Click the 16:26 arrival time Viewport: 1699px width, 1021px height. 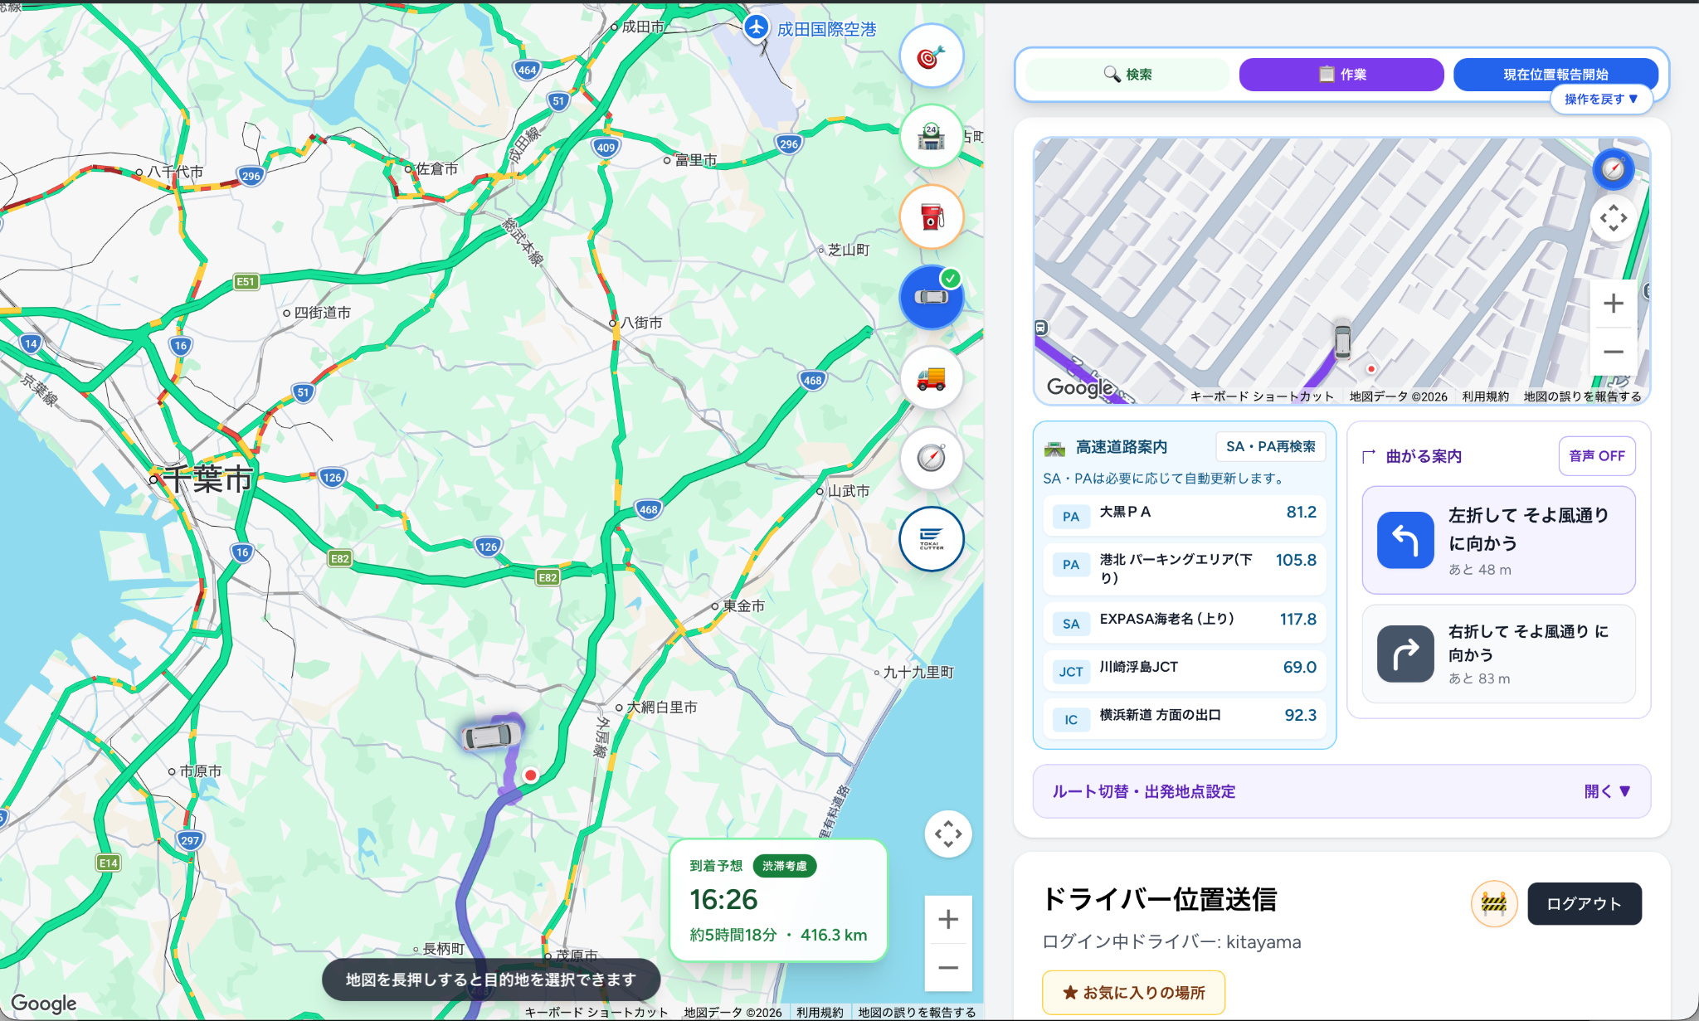coord(723,899)
